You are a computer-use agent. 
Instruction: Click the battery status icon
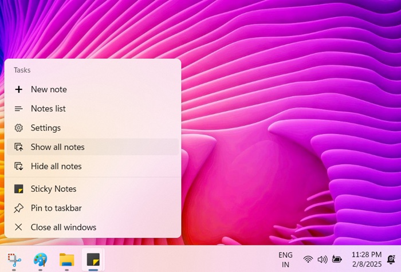pos(337,259)
